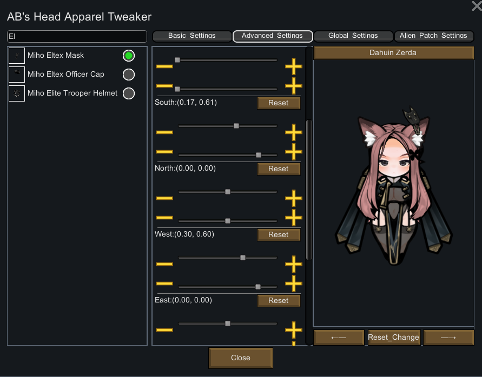Enable the Miho Elite Trooper Helmet radio button
Image resolution: width=482 pixels, height=377 pixels.
pos(129,93)
